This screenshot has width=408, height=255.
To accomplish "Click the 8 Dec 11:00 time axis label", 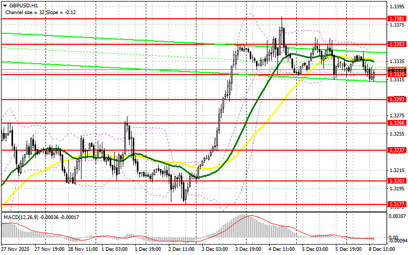I will click(382, 249).
